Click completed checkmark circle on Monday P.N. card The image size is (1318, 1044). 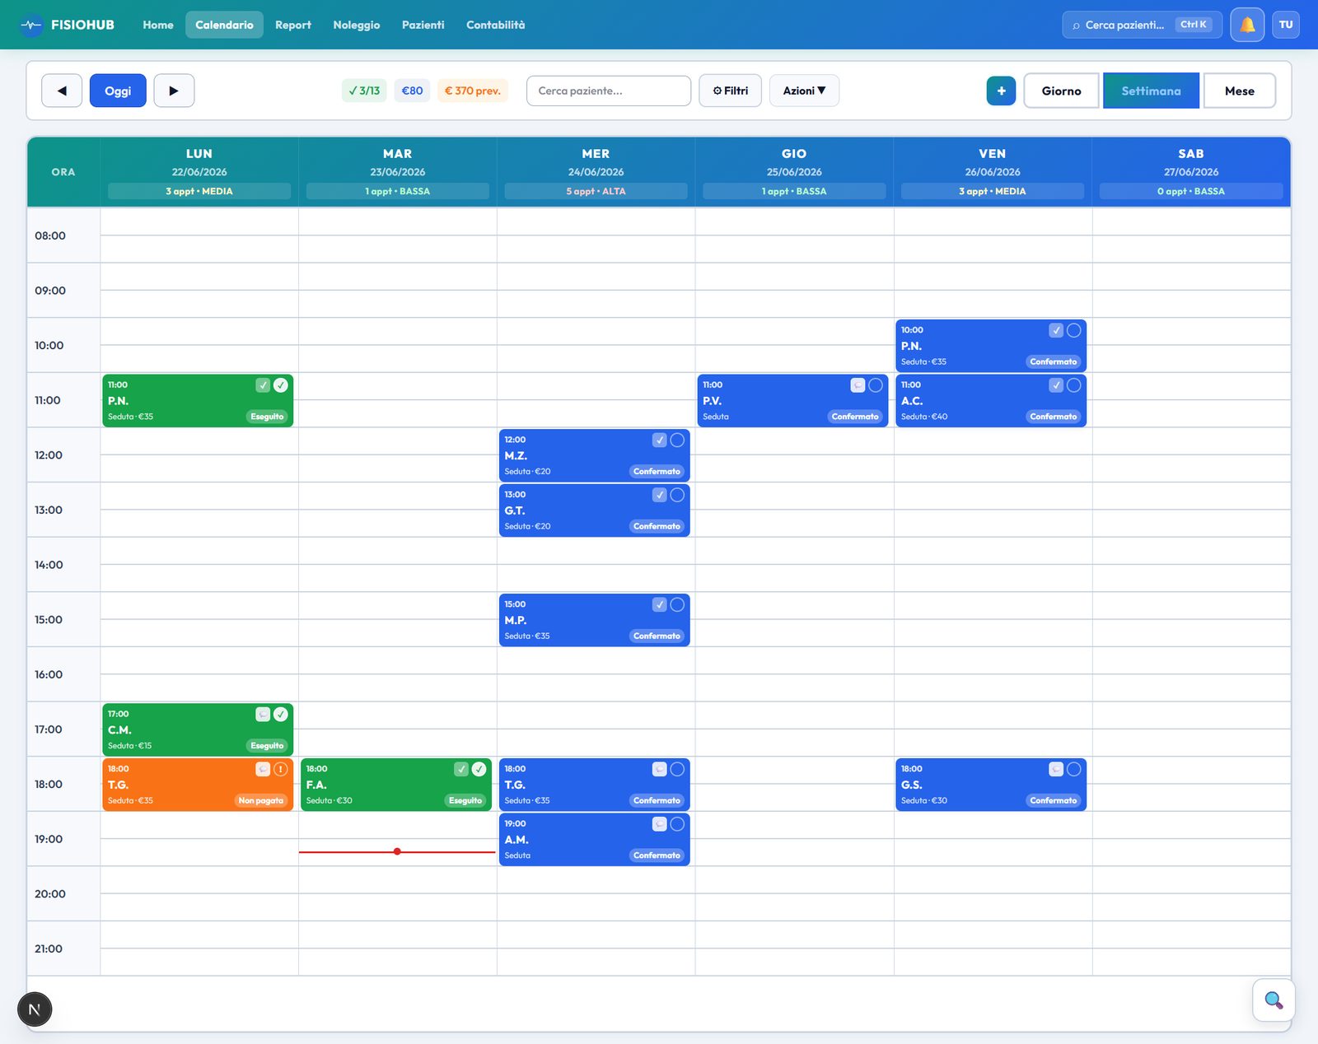click(281, 385)
